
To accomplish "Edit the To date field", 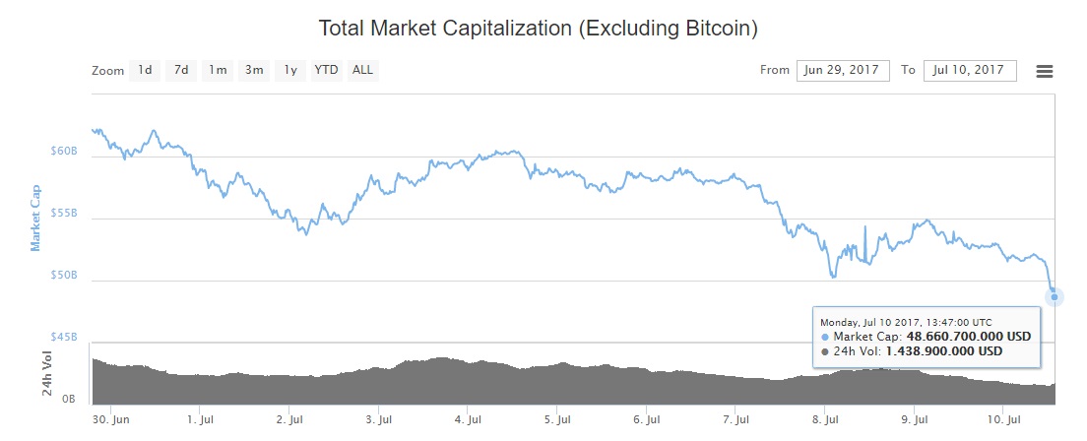I will 970,70.
